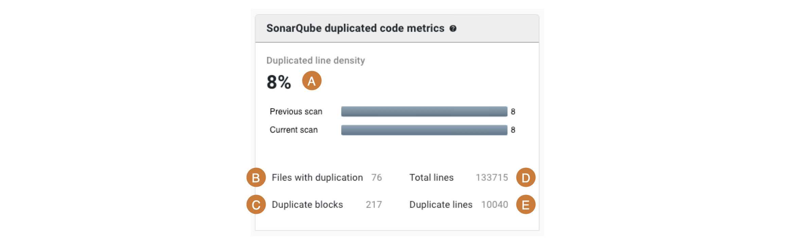Open the Files with duplication value 76
Image resolution: width=795 pixels, height=245 pixels.
click(376, 178)
